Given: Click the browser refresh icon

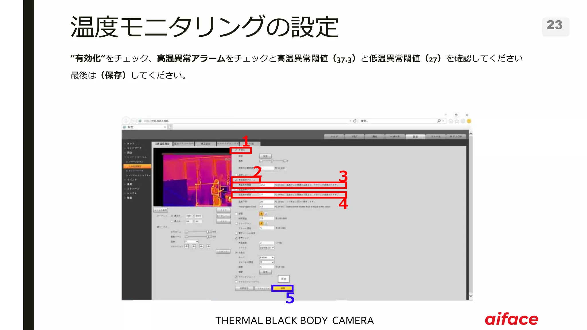Looking at the screenshot, I should pyautogui.click(x=355, y=121).
